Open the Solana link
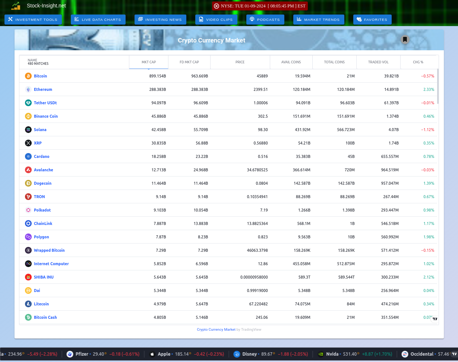The height and width of the screenshot is (362, 458). (40, 130)
